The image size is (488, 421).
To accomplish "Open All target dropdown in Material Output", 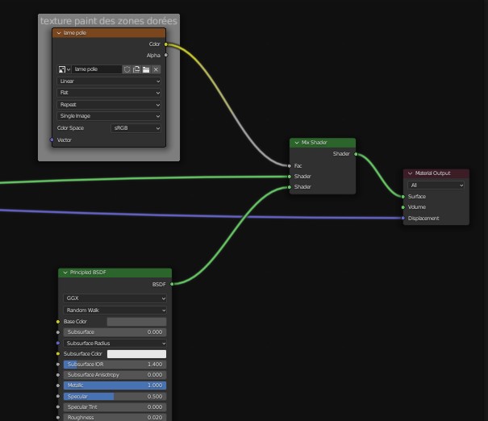I will click(436, 185).
